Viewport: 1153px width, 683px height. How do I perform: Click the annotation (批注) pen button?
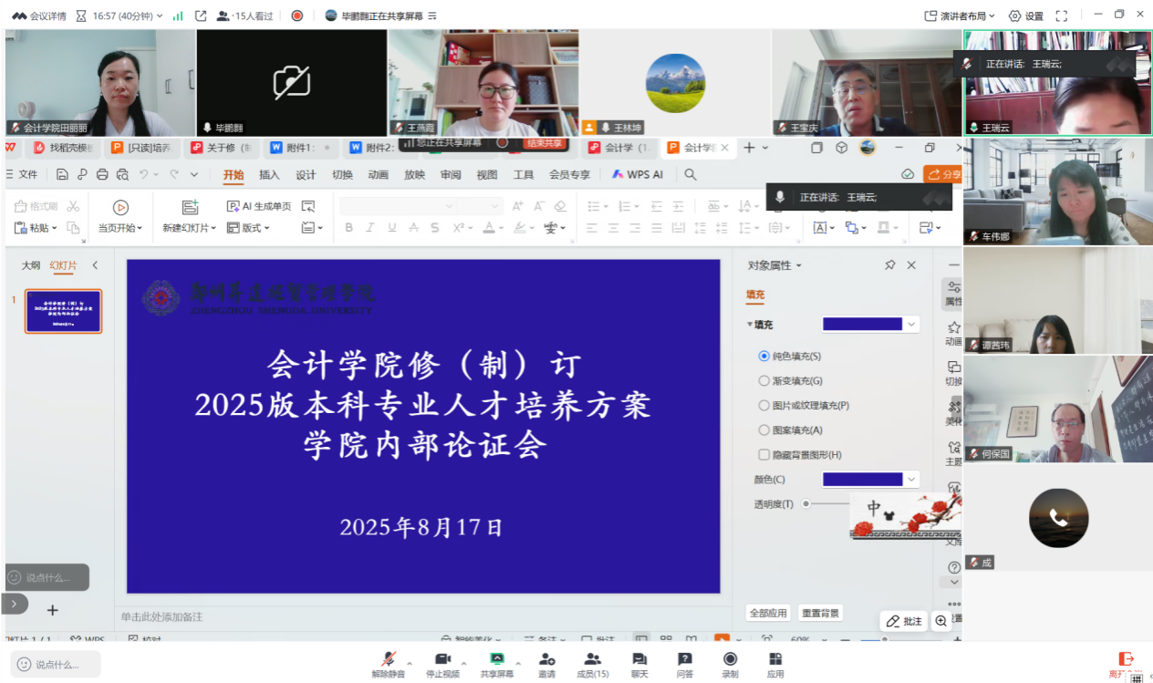(904, 621)
